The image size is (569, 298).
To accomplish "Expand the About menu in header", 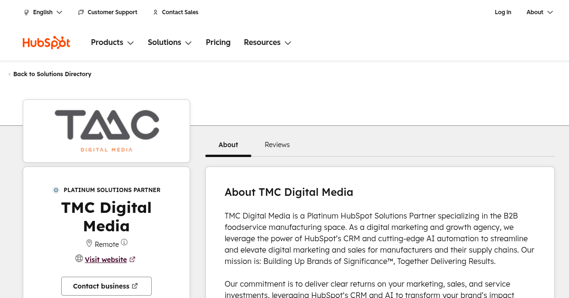I will click(x=540, y=12).
